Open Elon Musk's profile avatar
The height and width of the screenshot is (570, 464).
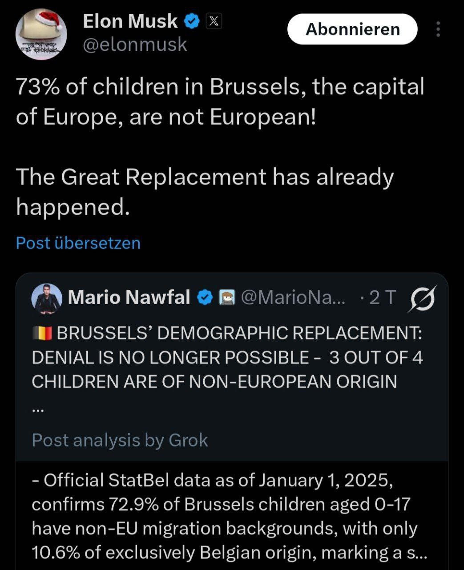coord(41,35)
